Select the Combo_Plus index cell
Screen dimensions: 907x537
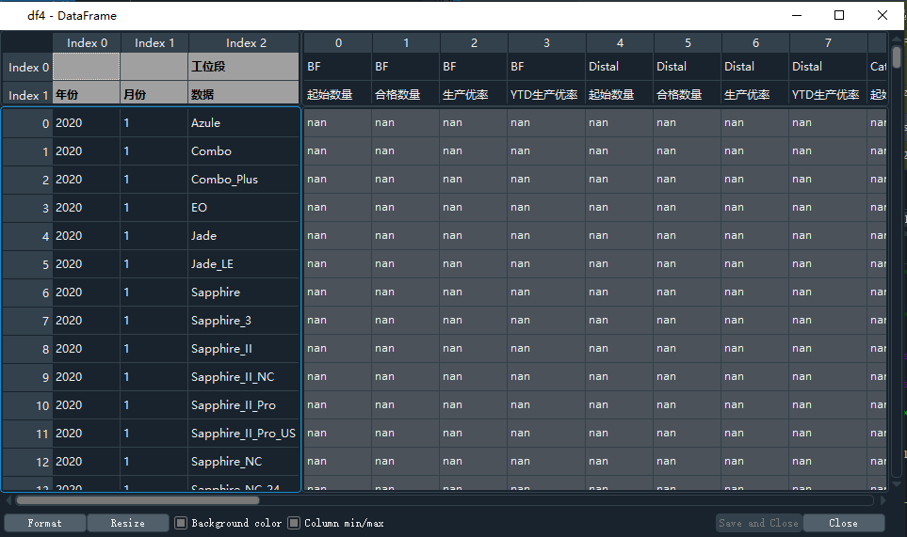pyautogui.click(x=244, y=180)
